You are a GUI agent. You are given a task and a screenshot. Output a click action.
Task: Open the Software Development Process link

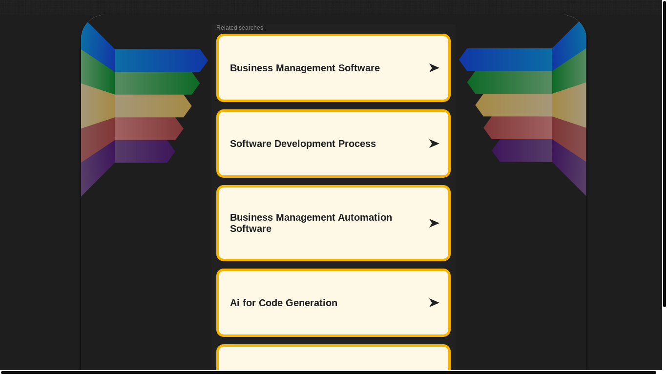click(x=333, y=144)
